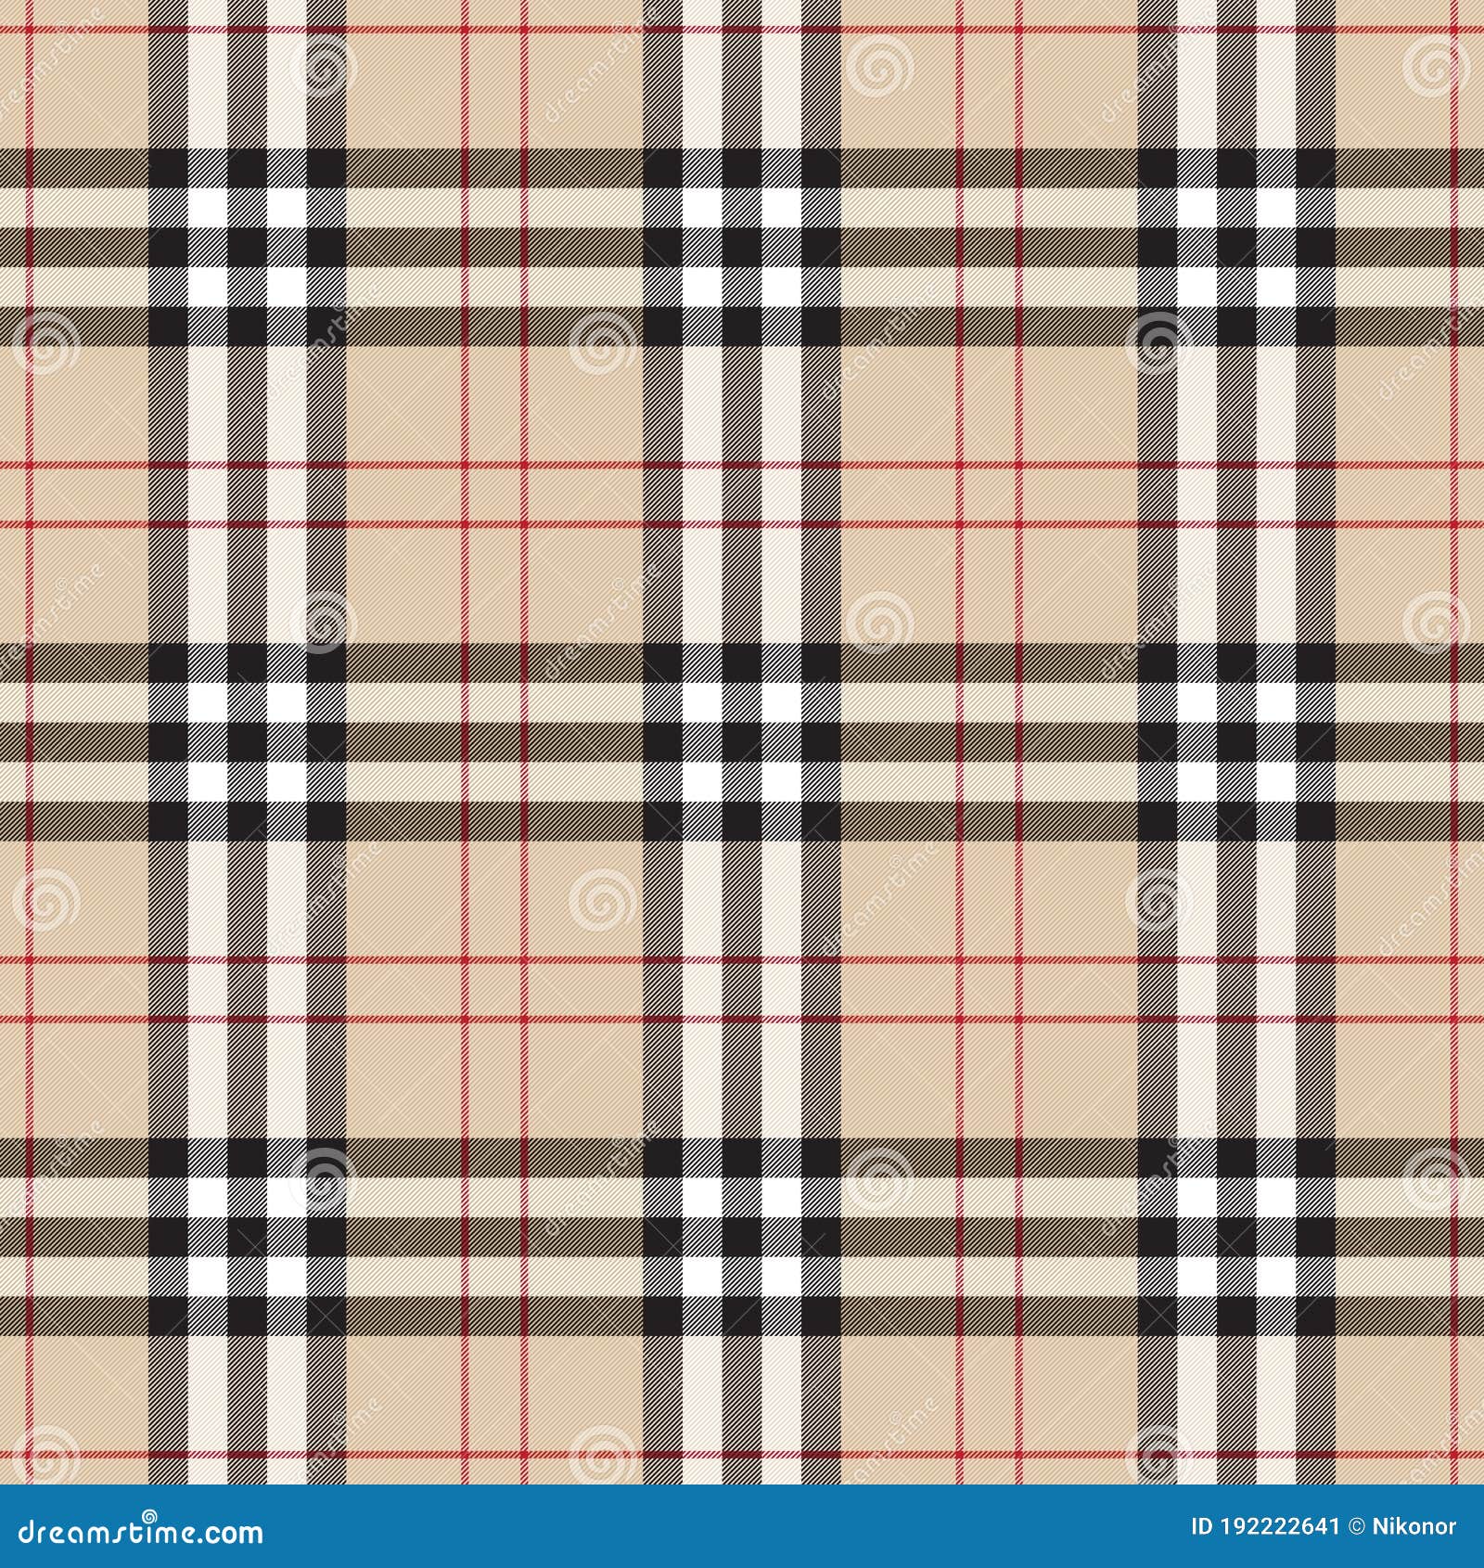Click the image ID 192222641 text
The width and height of the screenshot is (1484, 1568).
1265,1526
